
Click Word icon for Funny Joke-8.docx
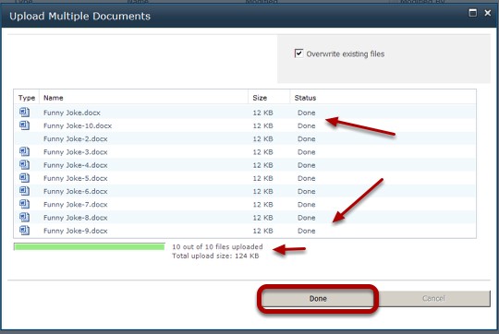25,217
